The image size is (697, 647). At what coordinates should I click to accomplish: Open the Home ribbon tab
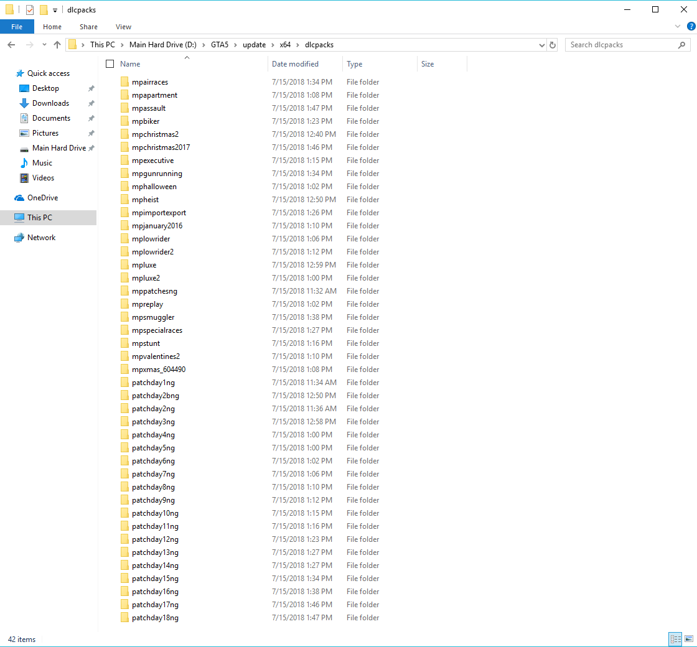click(x=52, y=27)
